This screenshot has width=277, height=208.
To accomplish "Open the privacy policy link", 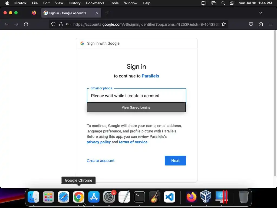I will pos(98,142).
